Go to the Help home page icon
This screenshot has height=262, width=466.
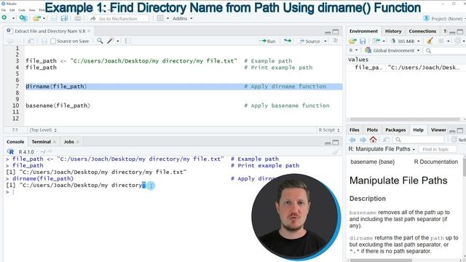[x=373, y=139]
